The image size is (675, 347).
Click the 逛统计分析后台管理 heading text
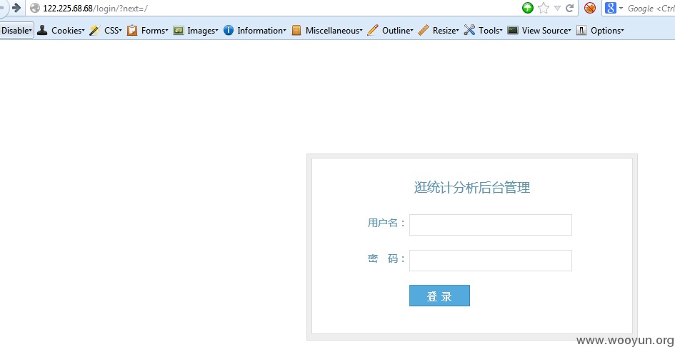(x=472, y=188)
